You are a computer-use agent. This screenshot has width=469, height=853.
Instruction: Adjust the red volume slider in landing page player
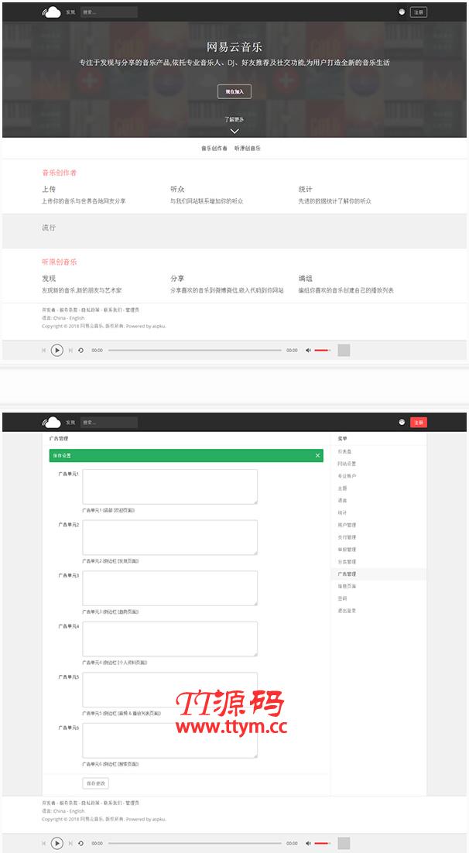click(322, 351)
